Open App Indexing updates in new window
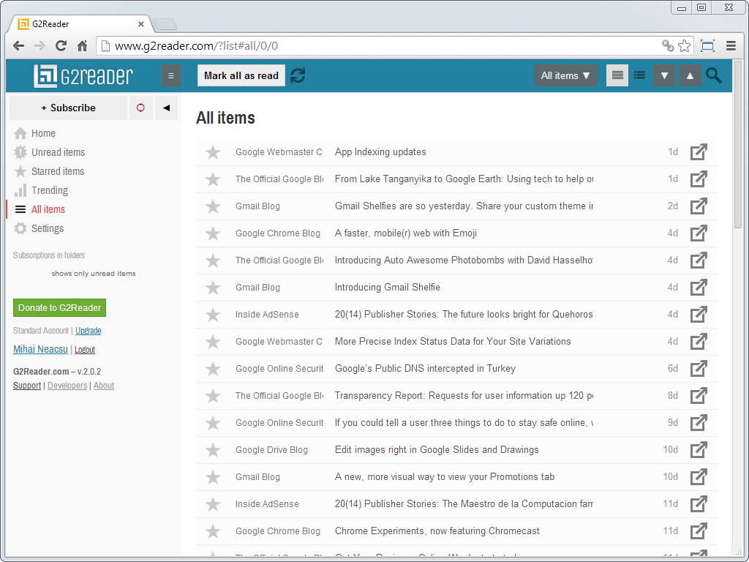 point(699,152)
